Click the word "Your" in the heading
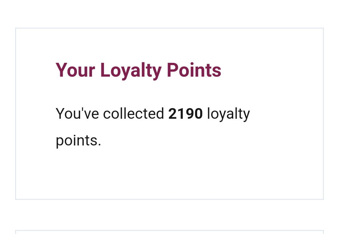This screenshot has height=234, width=339. point(75,70)
